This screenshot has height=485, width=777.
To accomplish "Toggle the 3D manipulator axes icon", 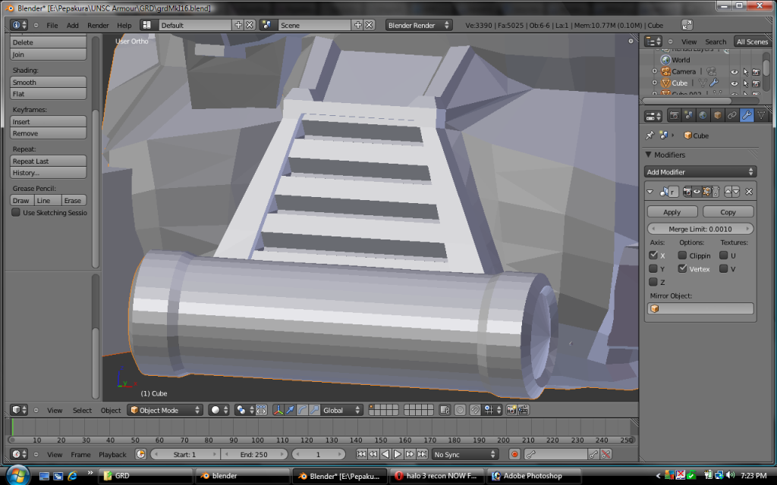I will click(x=278, y=410).
